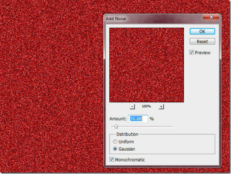Select Gaussian distribution
Viewport: 231px width, 174px height.
click(x=115, y=149)
